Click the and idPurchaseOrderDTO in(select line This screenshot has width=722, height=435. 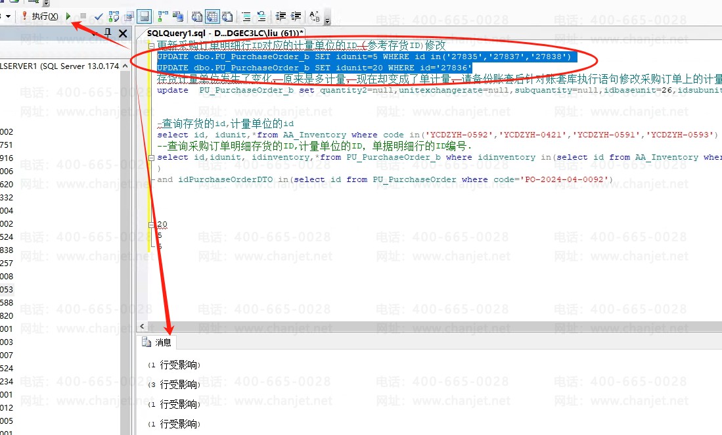385,179
